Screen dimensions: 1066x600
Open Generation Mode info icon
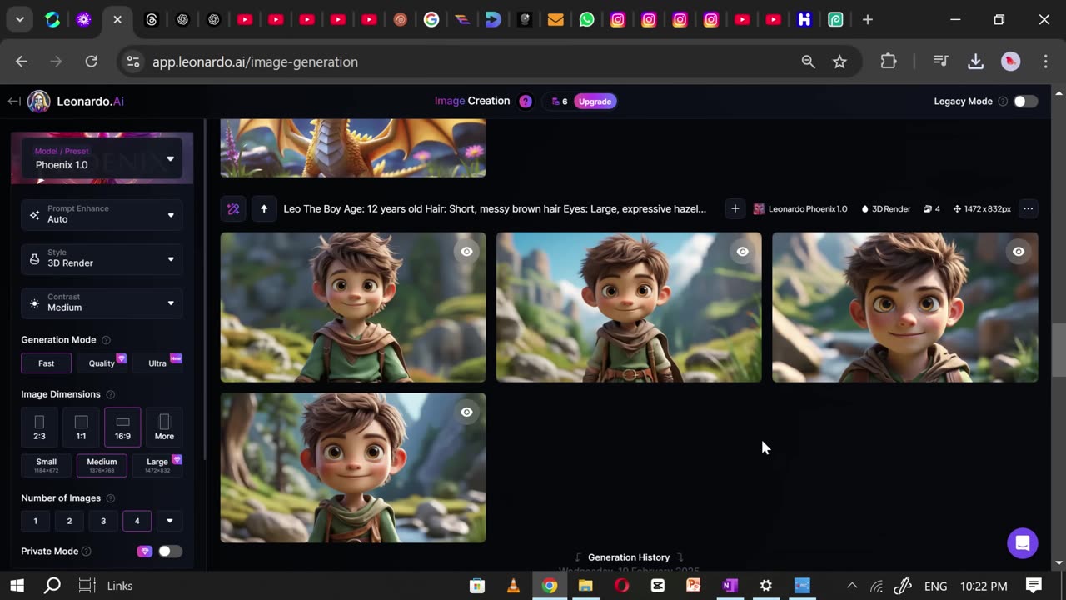pos(106,340)
